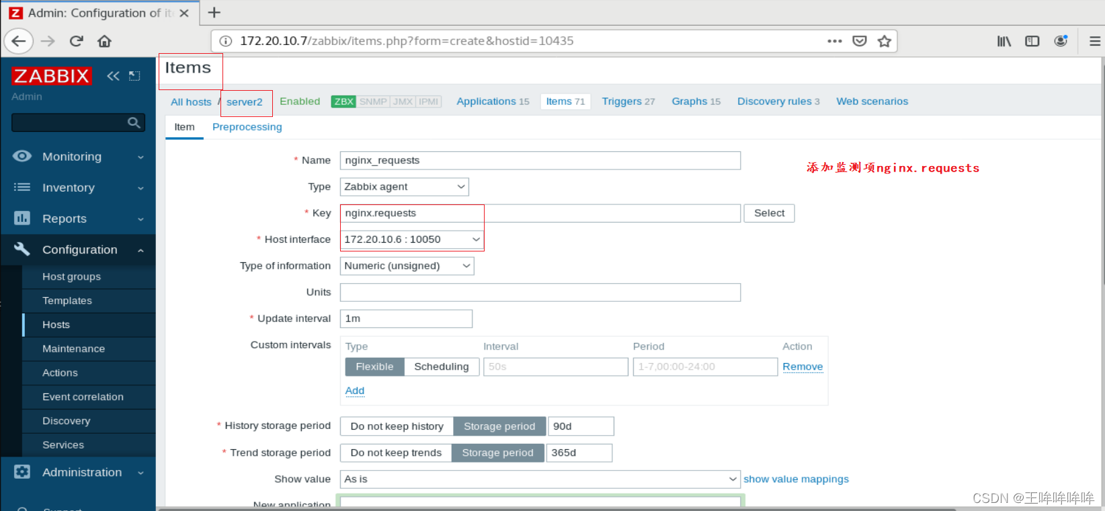The image size is (1105, 511).
Task: Click the Select key button
Action: click(x=769, y=213)
